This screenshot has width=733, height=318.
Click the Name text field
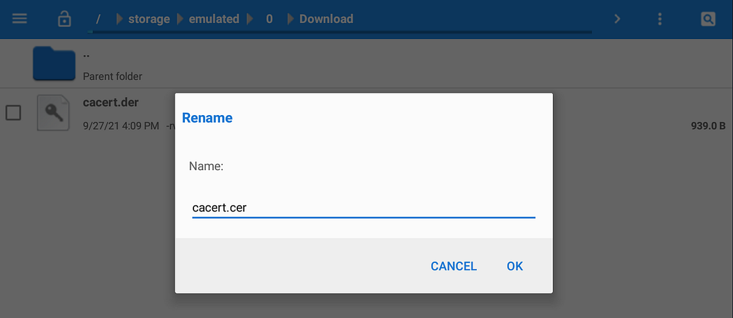[x=363, y=208]
